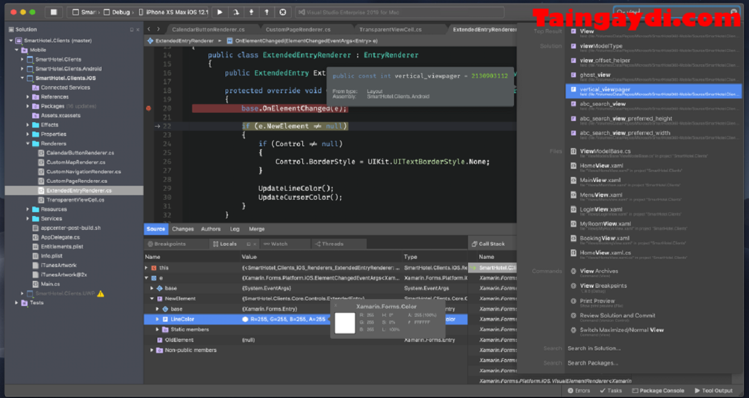Click the SmartHotel.Clients.UWP warning icon
The height and width of the screenshot is (398, 749).
tap(100, 293)
